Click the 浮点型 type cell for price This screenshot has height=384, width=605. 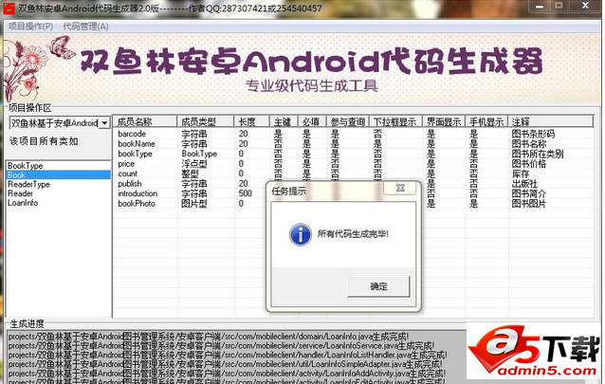coord(194,164)
